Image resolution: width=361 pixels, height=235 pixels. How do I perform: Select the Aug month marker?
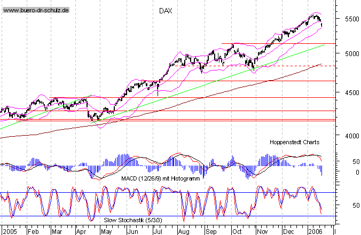(x=183, y=232)
